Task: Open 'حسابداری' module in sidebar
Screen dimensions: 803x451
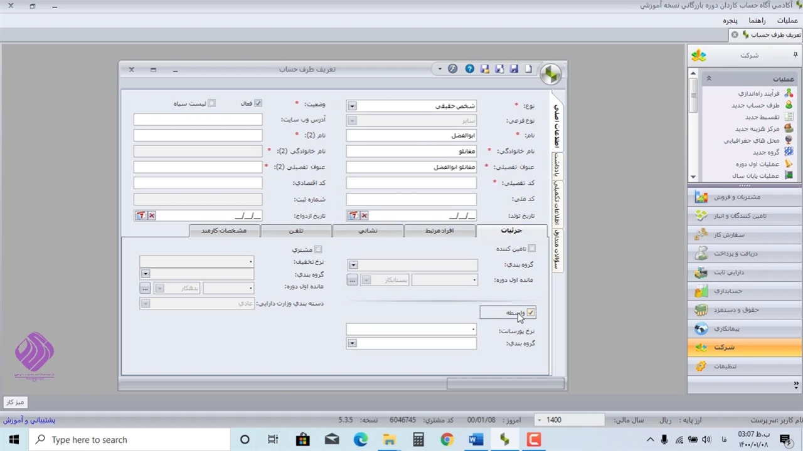Action: (728, 291)
